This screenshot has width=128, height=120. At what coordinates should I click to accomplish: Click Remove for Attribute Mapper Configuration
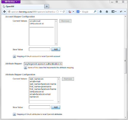[68, 79]
